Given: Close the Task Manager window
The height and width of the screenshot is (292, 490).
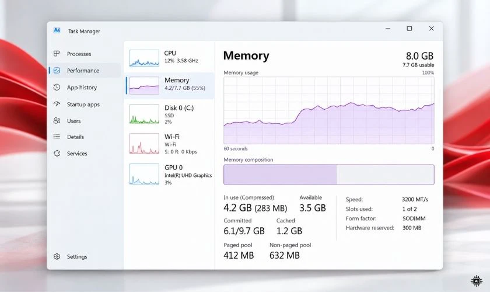Looking at the screenshot, I should point(432,29).
